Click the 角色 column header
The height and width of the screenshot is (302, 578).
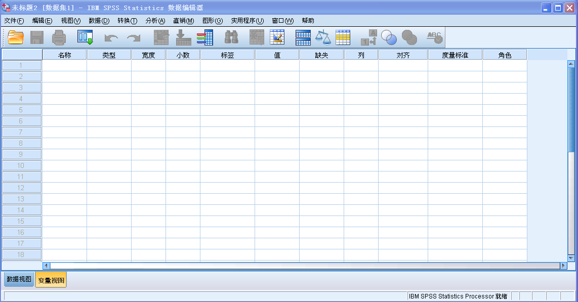click(505, 55)
